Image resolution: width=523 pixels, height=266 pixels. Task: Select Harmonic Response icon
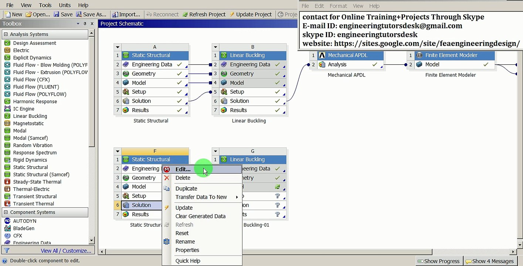(7, 101)
